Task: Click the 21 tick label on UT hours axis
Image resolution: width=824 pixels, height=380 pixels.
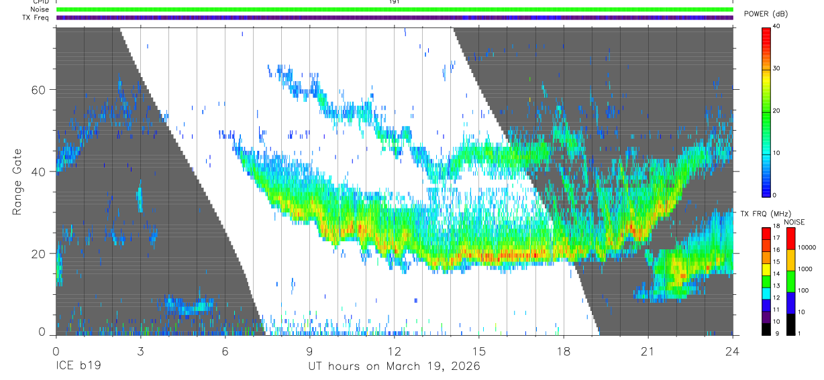Action: [x=648, y=351]
